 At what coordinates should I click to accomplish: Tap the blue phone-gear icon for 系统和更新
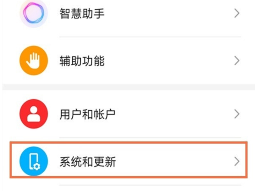pyautogui.click(x=34, y=162)
